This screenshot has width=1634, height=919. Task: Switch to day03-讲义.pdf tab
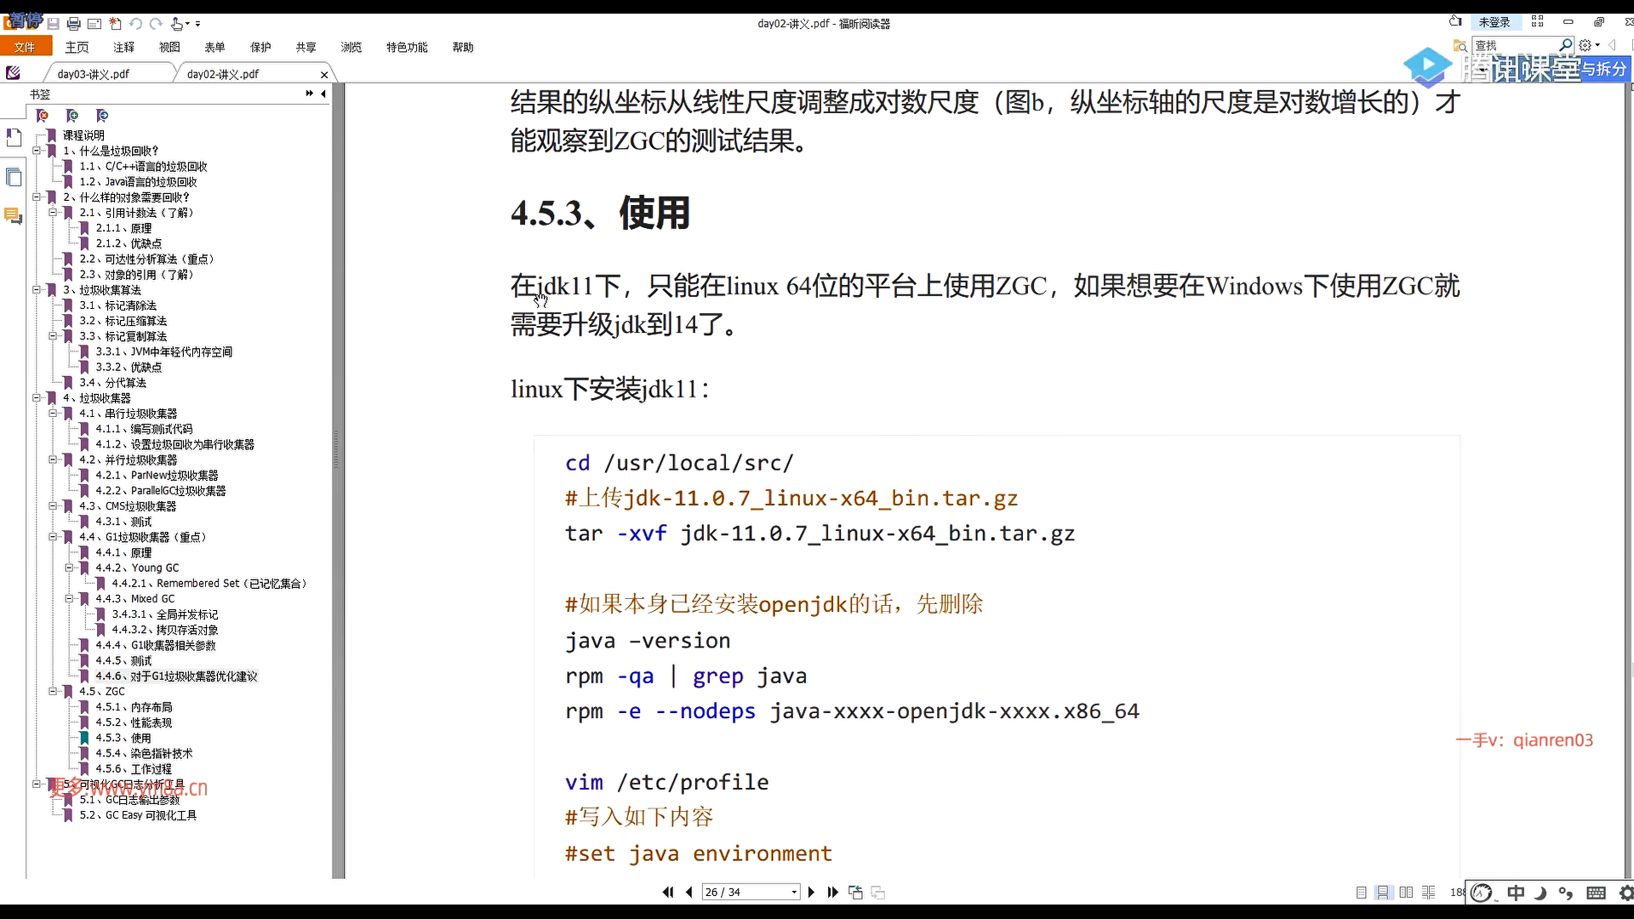[94, 74]
